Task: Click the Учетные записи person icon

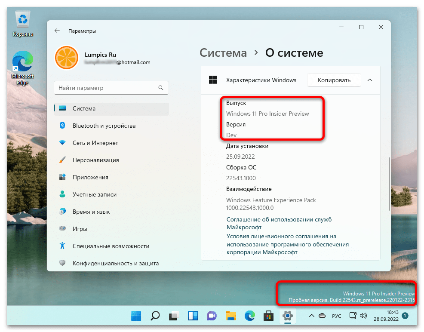Action: [62, 194]
